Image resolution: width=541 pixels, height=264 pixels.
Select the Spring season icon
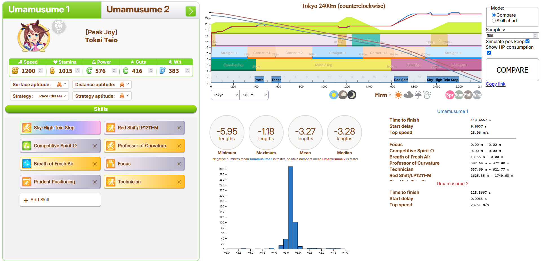pos(450,95)
